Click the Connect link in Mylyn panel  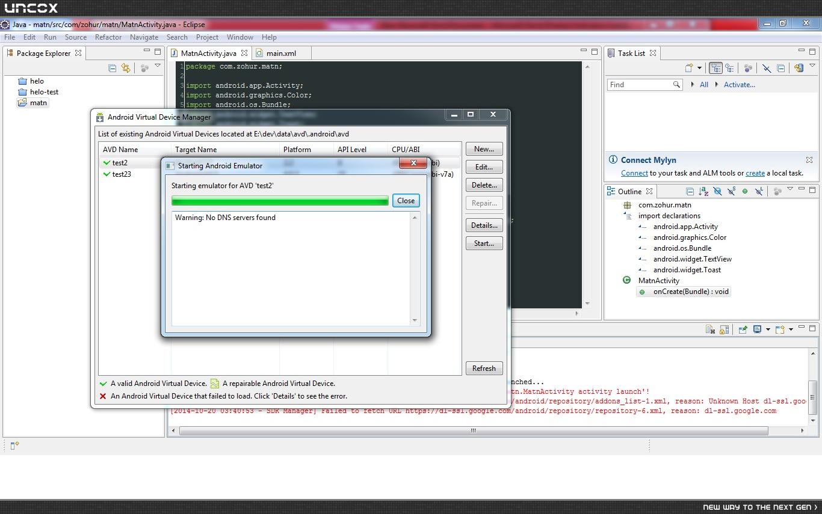coord(634,173)
